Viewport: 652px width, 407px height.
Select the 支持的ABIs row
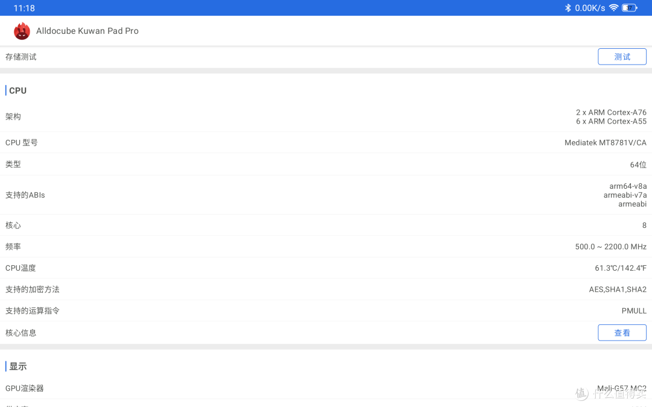(326, 195)
